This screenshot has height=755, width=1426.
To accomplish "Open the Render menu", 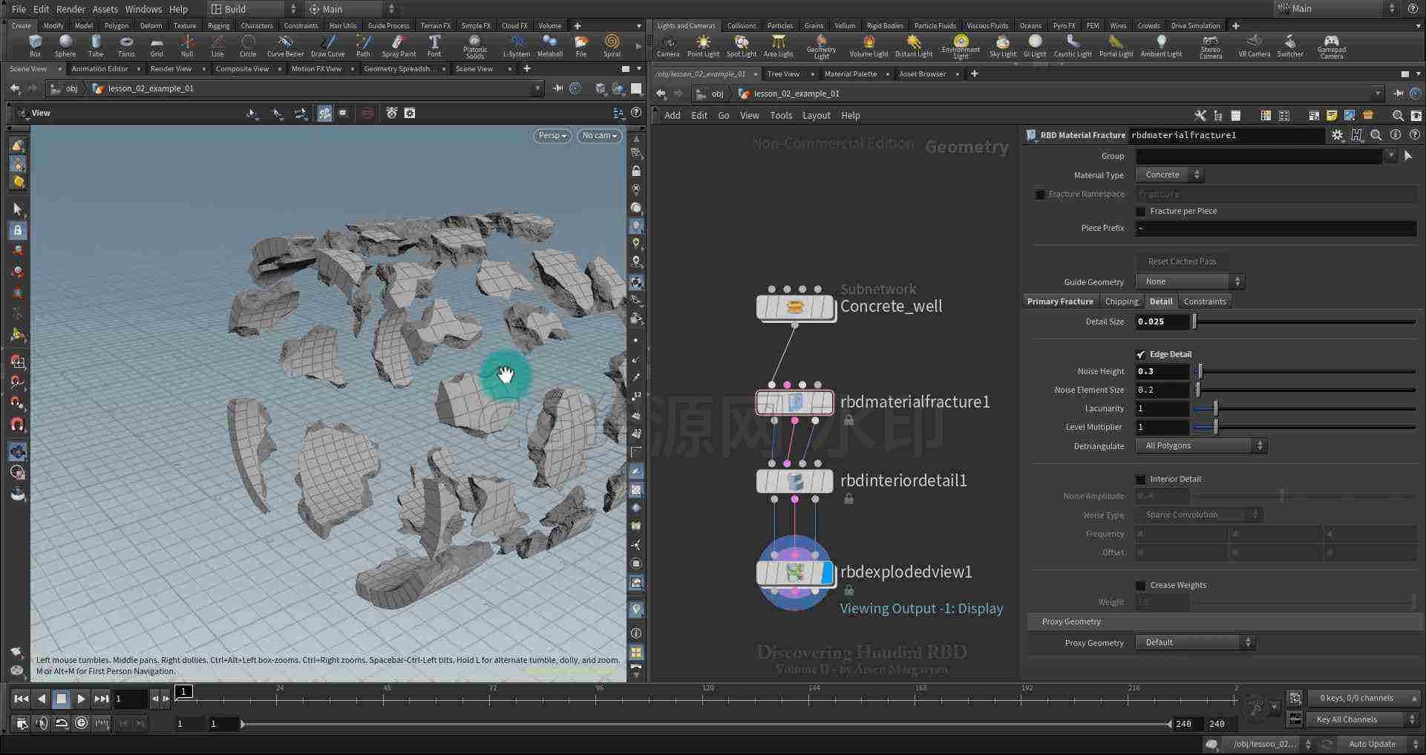I will (71, 9).
